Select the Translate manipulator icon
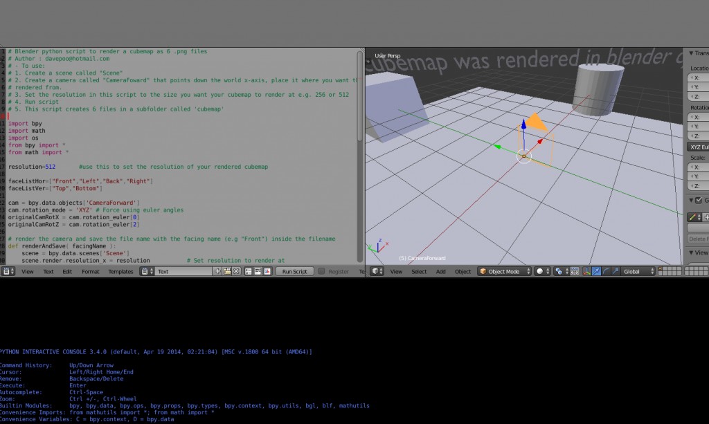 (x=596, y=270)
